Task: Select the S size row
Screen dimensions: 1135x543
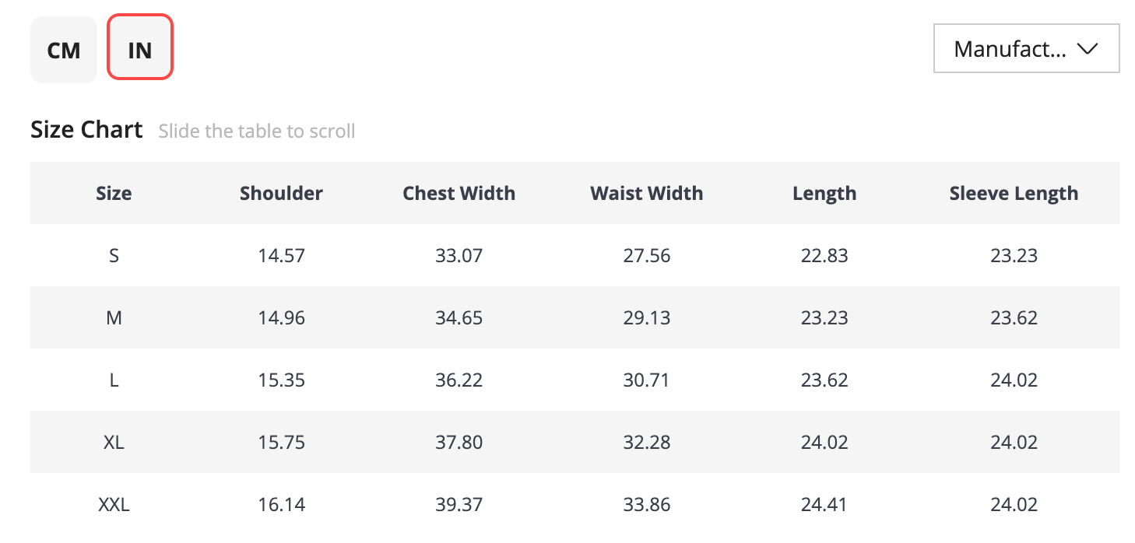Action: [575, 255]
